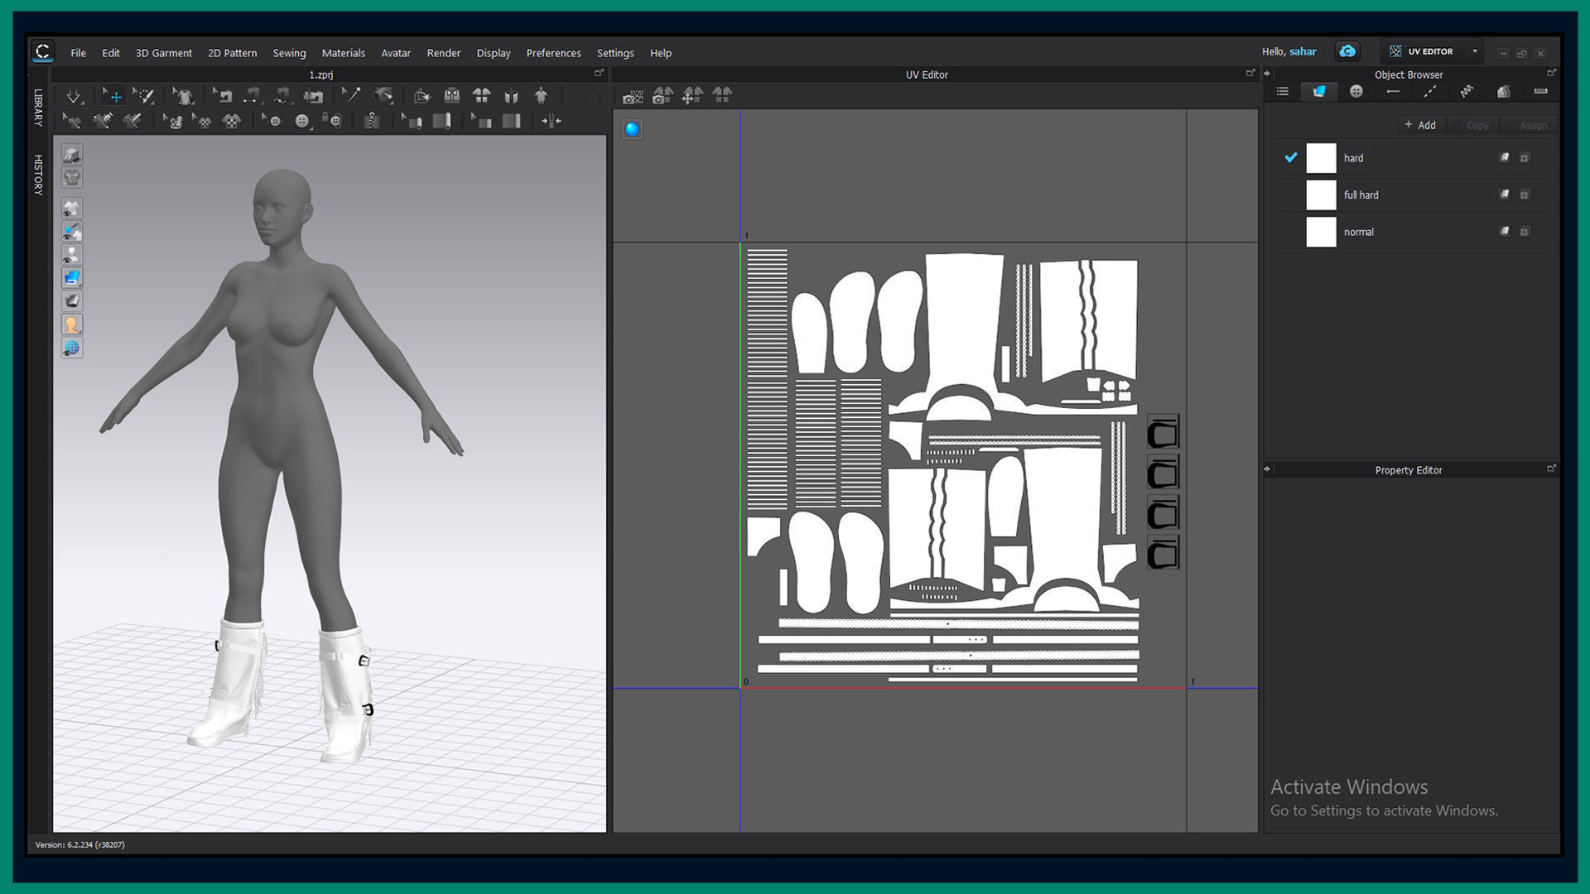Image resolution: width=1590 pixels, height=894 pixels.
Task: Toggle the 3D environment globe display
Action: [x=72, y=348]
